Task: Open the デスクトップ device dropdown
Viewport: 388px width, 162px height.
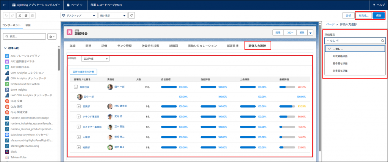Action: 78,15
